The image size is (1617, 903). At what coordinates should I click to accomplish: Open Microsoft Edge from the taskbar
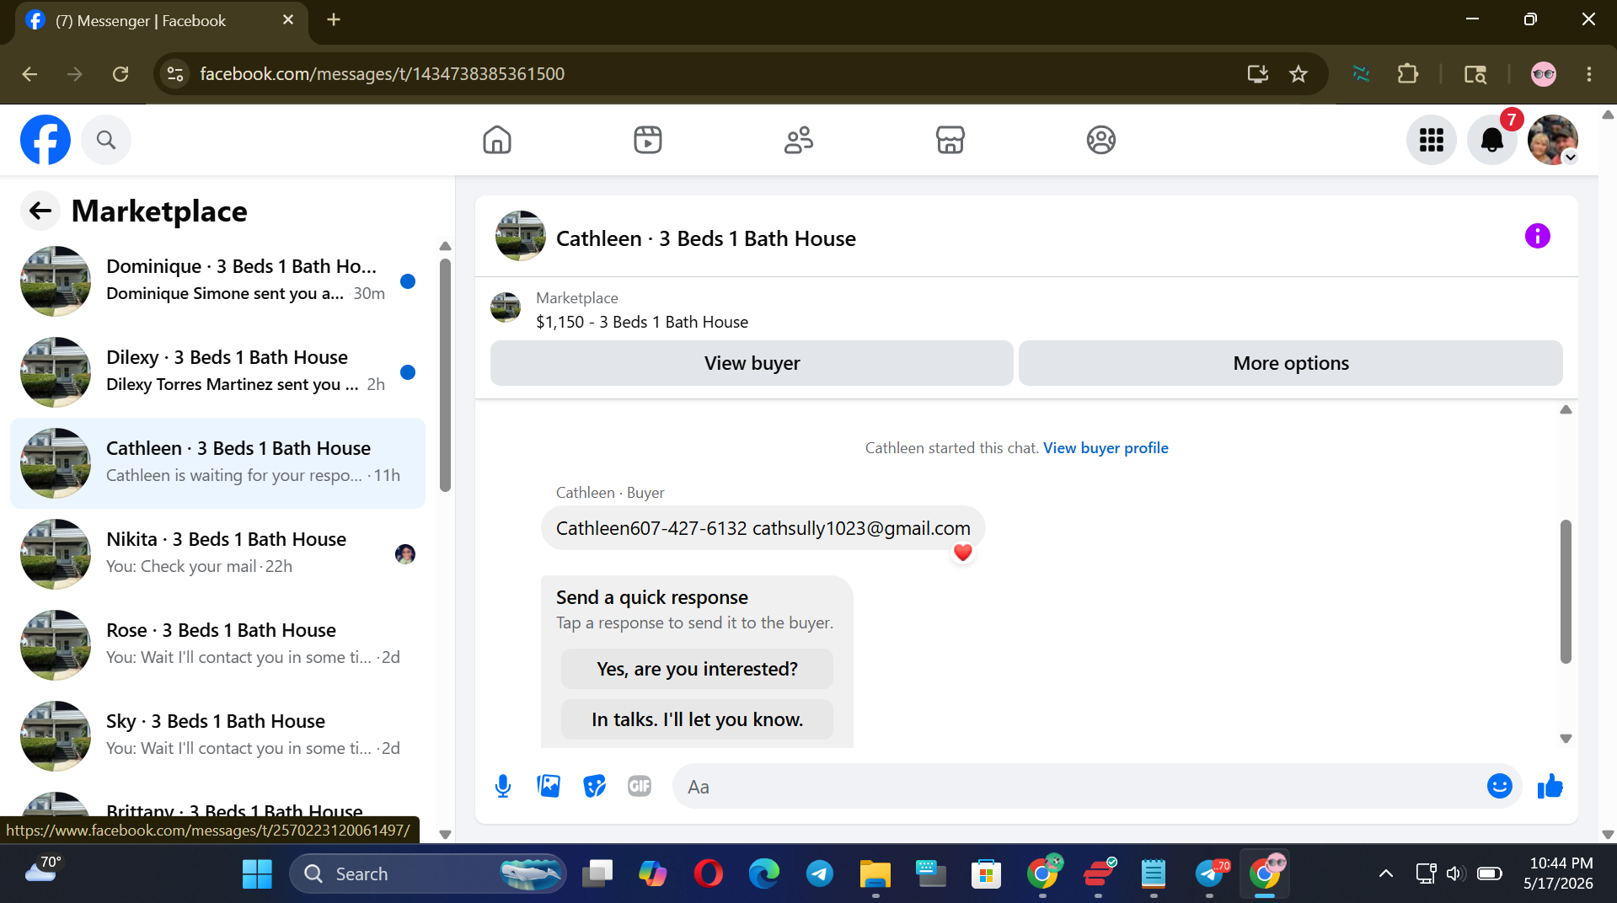pyautogui.click(x=764, y=874)
